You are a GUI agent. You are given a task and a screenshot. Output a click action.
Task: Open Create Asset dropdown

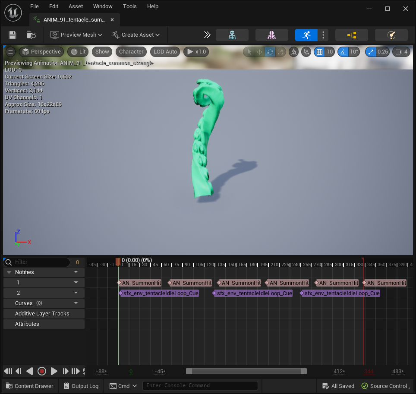[136, 35]
